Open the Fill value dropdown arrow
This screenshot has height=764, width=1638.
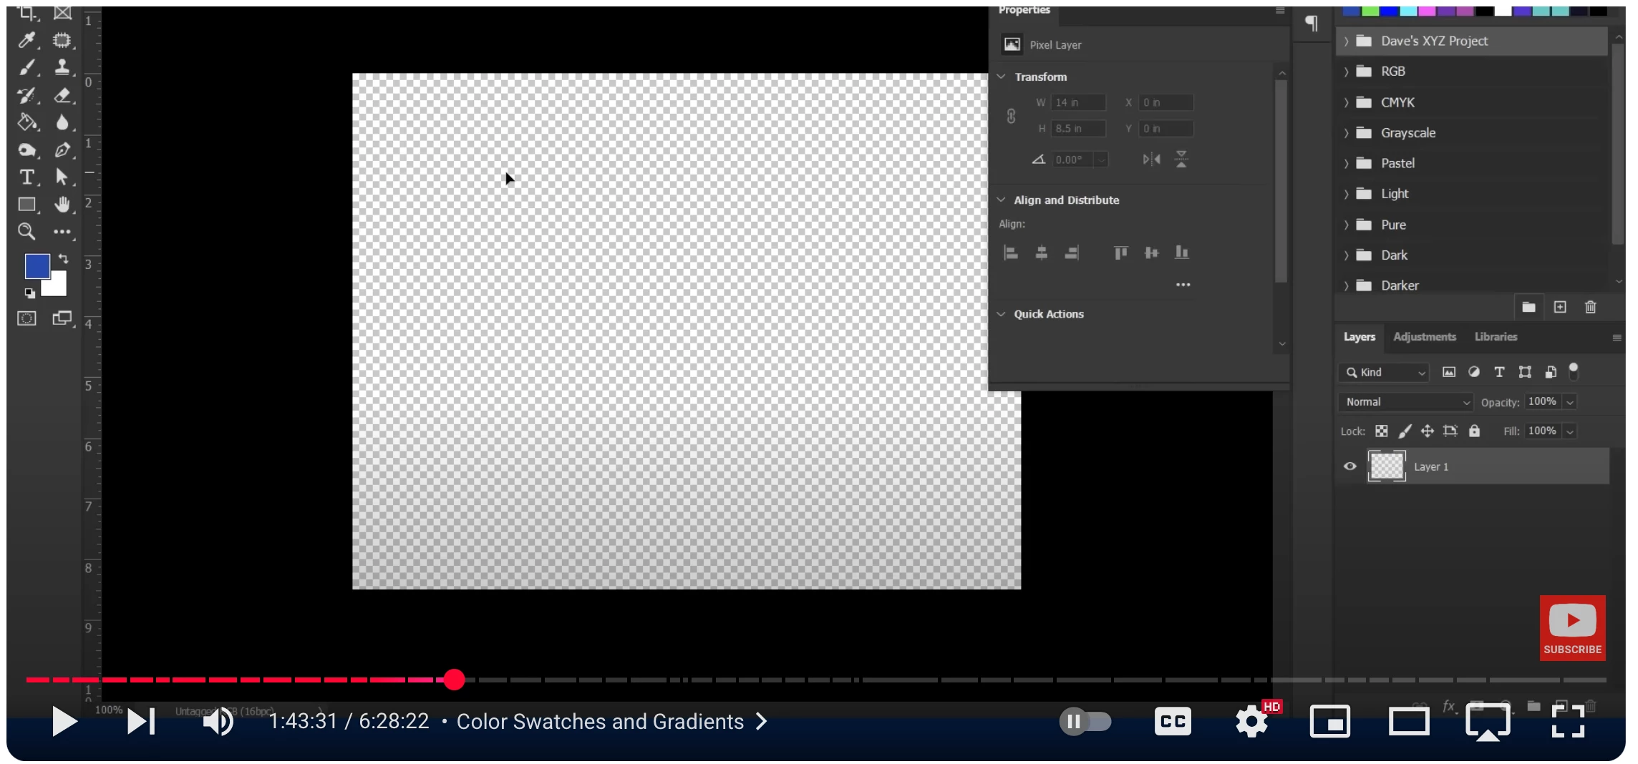[x=1570, y=431]
